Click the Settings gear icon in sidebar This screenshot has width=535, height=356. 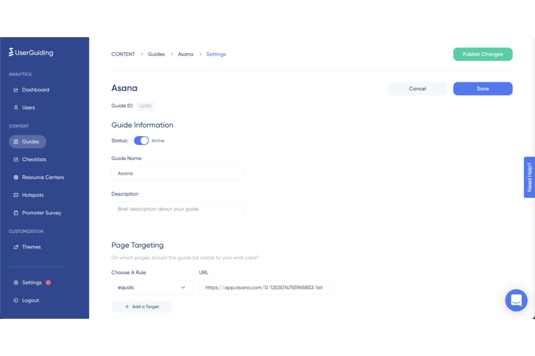pos(16,282)
